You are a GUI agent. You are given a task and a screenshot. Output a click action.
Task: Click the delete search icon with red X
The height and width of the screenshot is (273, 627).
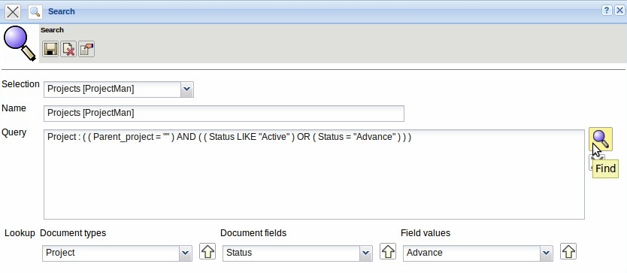point(68,49)
